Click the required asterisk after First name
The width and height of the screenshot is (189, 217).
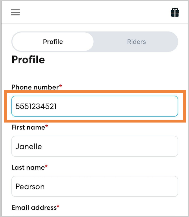[x=47, y=127]
